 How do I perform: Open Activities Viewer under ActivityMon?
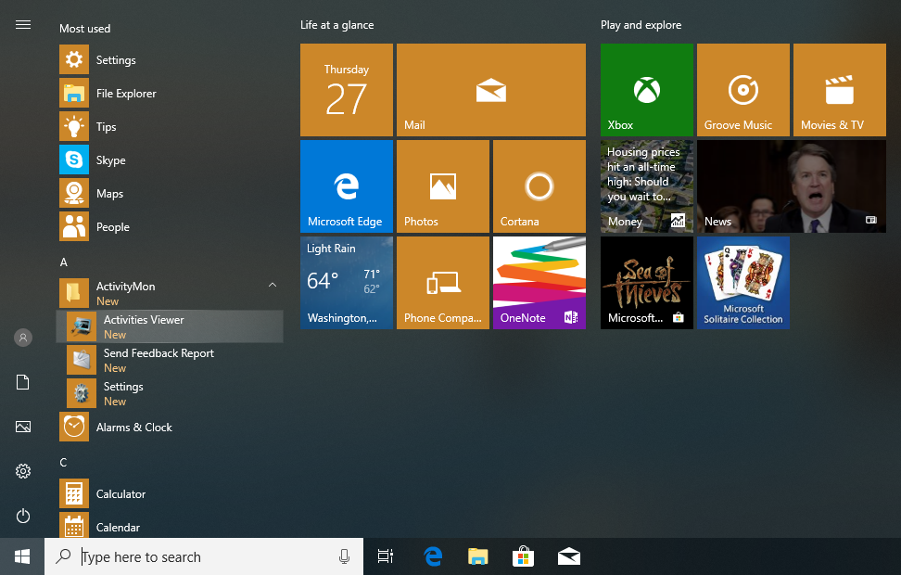coord(171,326)
